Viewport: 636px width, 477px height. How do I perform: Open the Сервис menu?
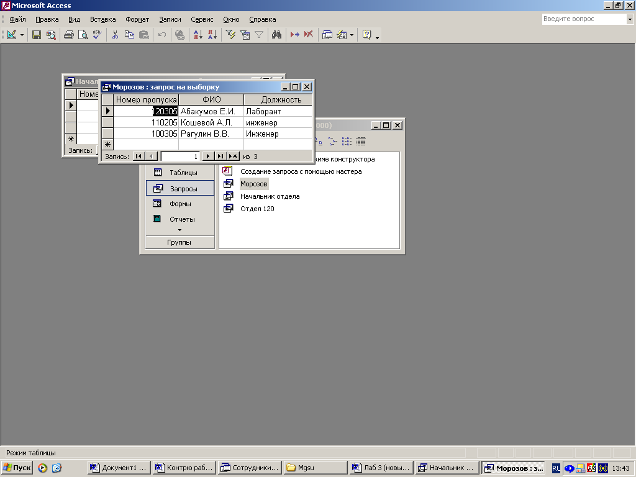click(x=202, y=19)
